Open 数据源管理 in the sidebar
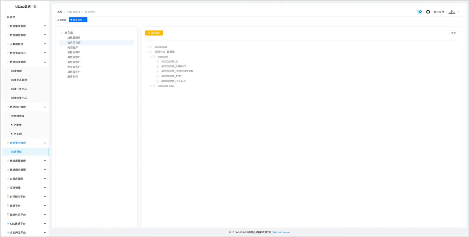 coord(18,116)
